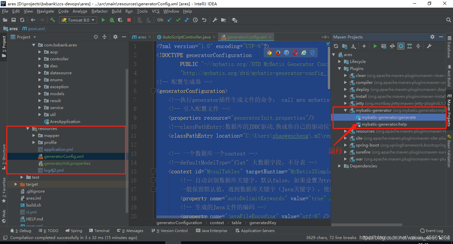The width and height of the screenshot is (453, 244).
Task: Click the Open folder toolbar icon
Action: [5, 20]
